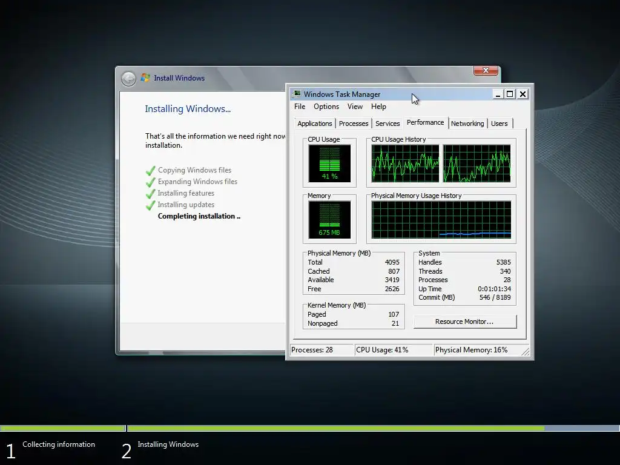
Task: Click 'Physical Memory: 16%' in the status bar
Action: click(471, 350)
